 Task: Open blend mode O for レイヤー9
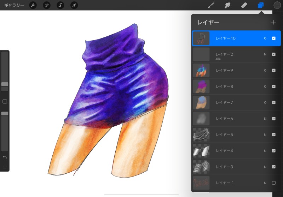[265, 70]
